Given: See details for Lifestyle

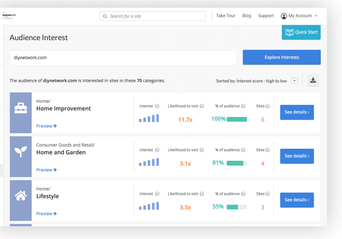Looking at the screenshot, I should coord(297,200).
